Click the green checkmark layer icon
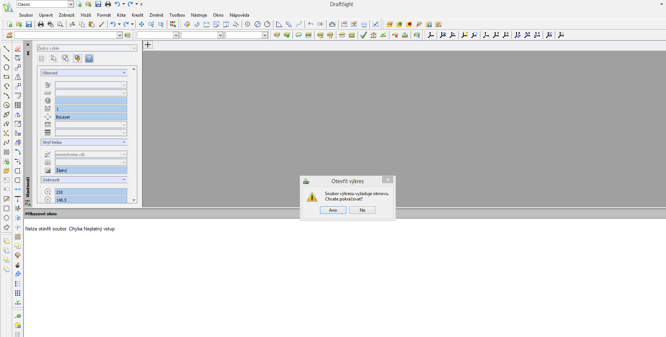This screenshot has height=337, width=666. pyautogui.click(x=364, y=35)
